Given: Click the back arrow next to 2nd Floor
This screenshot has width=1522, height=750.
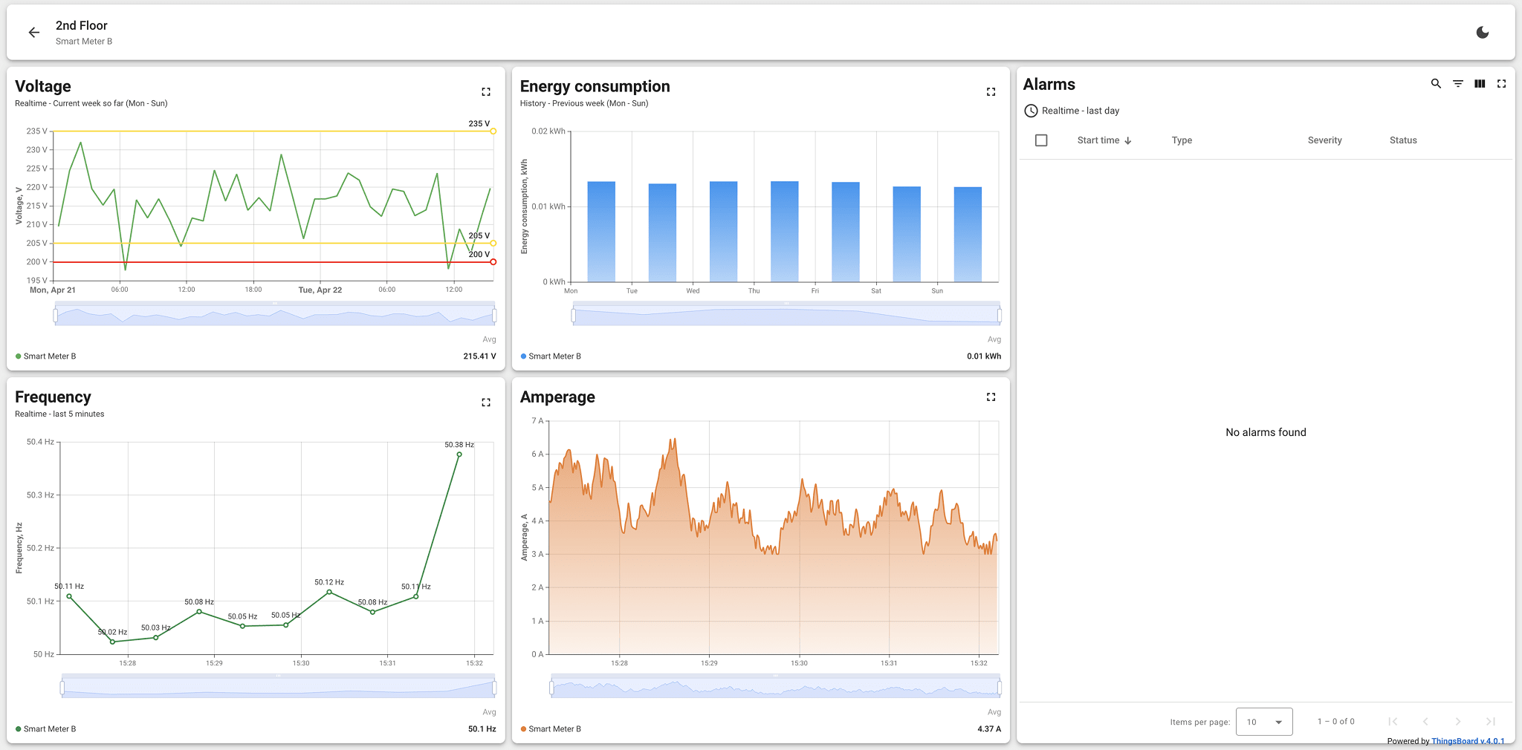Looking at the screenshot, I should (33, 33).
